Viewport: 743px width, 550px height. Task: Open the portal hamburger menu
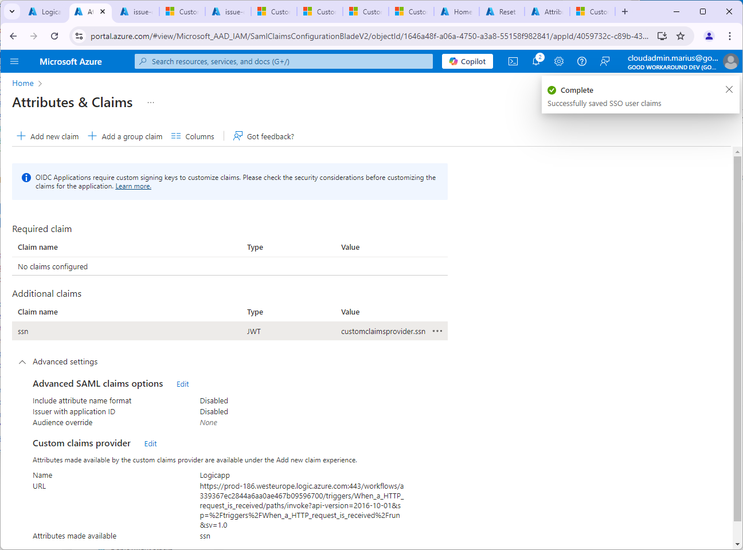click(x=14, y=61)
